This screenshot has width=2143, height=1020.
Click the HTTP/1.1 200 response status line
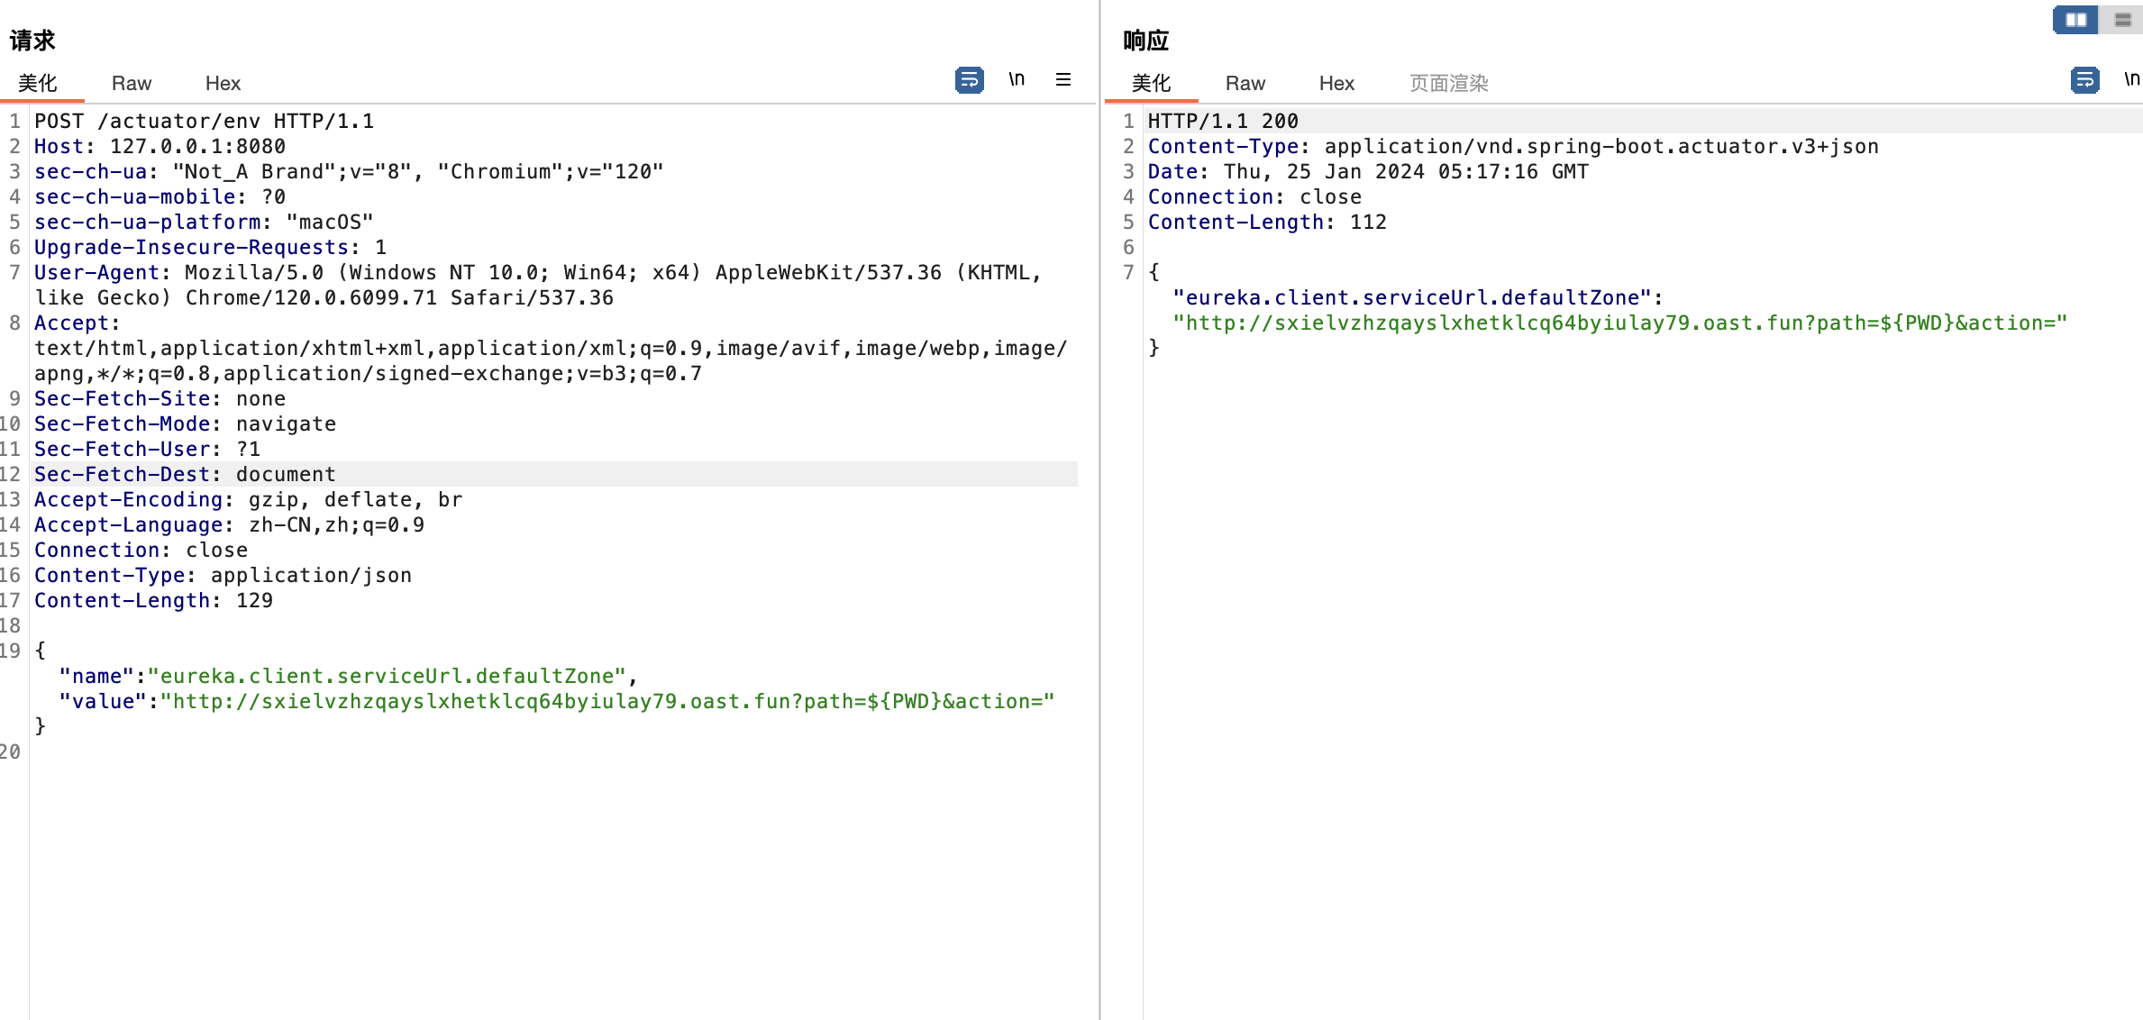tap(1222, 122)
